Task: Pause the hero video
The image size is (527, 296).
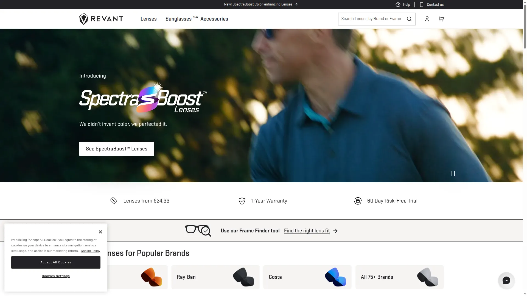Action: tap(453, 173)
